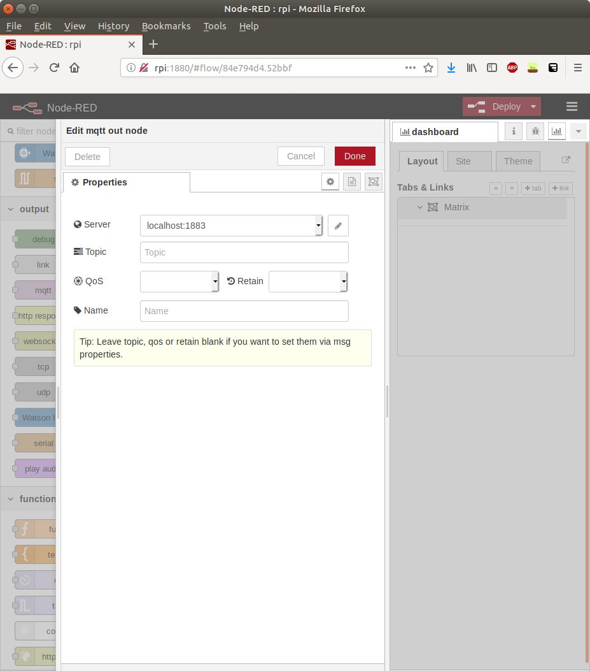The width and height of the screenshot is (590, 671).
Task: Open the History menu
Action: [x=113, y=26]
